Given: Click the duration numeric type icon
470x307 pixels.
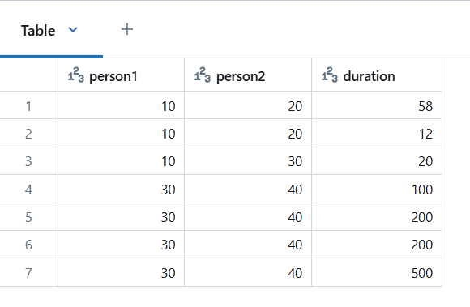Looking at the screenshot, I should [x=330, y=75].
